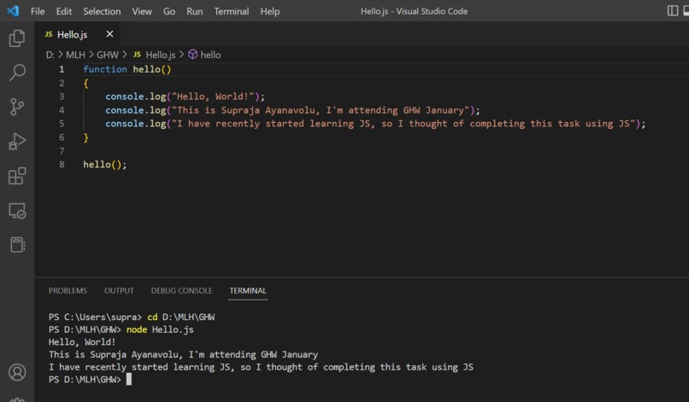Click the hello function breadcrumb
Viewport: 689px width, 402px height.
[x=210, y=55]
